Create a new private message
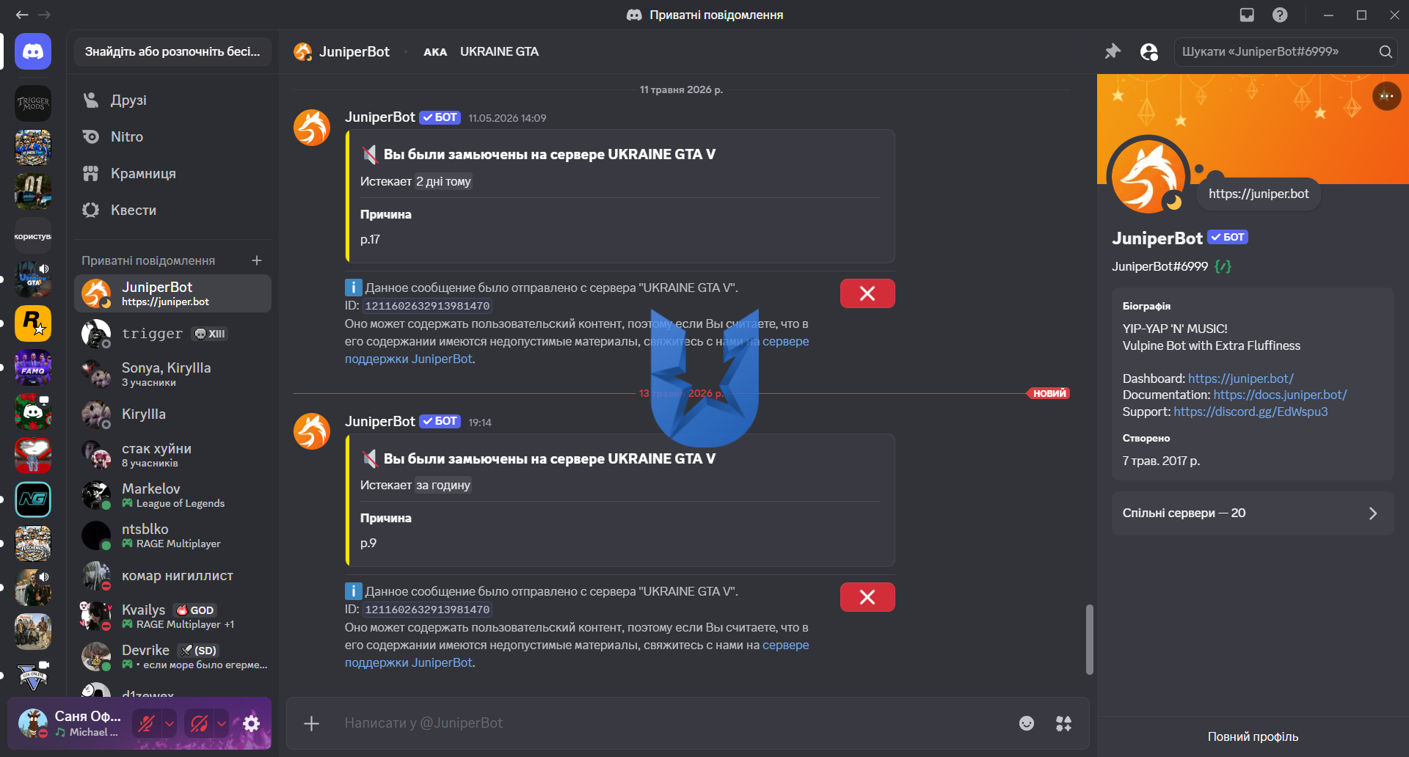 257,260
